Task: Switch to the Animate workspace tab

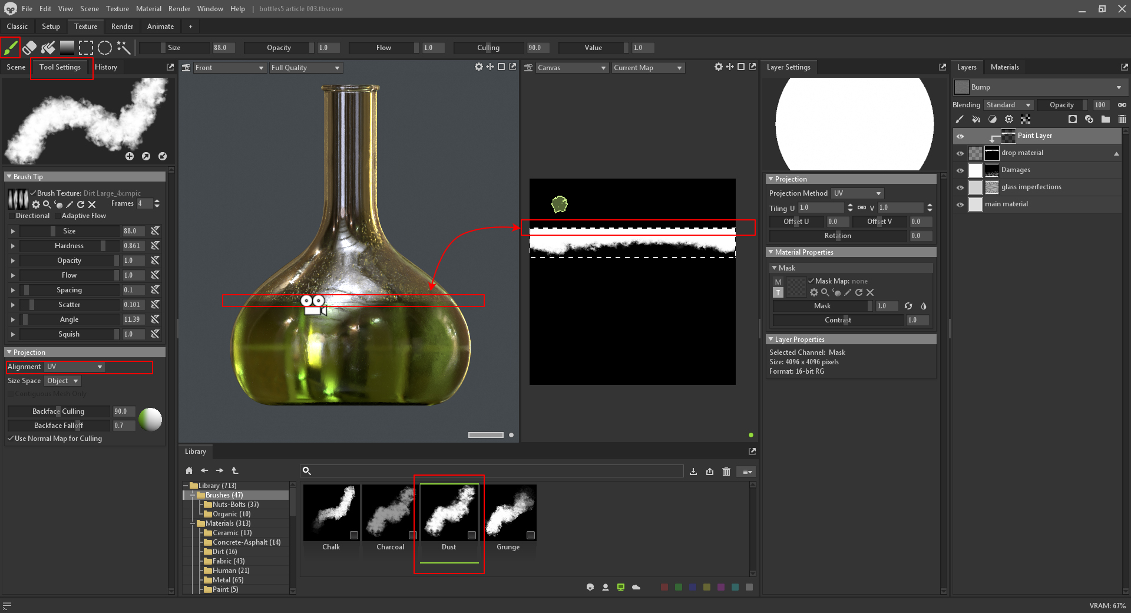Action: [160, 27]
